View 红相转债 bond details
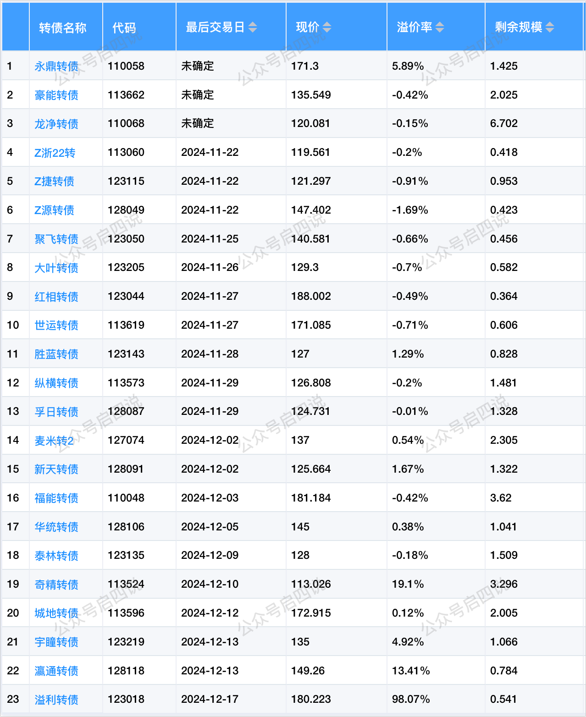586x717 pixels. (x=56, y=297)
